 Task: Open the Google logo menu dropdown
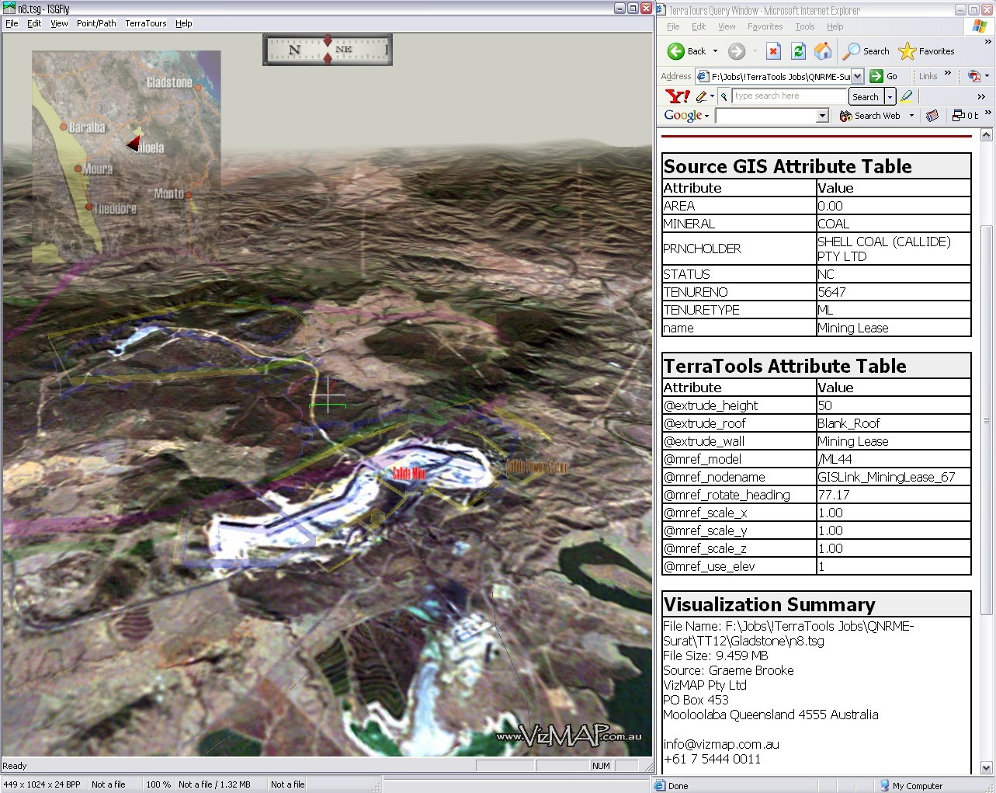coord(706,116)
